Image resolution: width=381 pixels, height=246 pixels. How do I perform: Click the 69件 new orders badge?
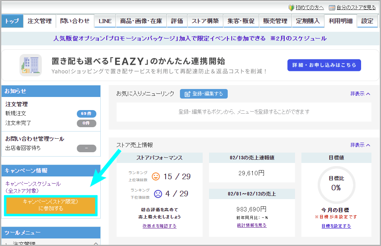point(86,114)
